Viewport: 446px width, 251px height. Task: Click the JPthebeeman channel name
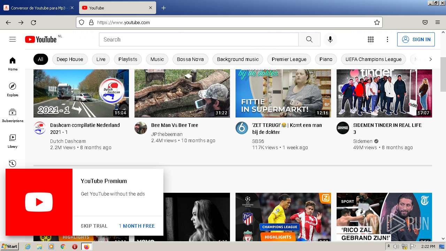click(167, 134)
